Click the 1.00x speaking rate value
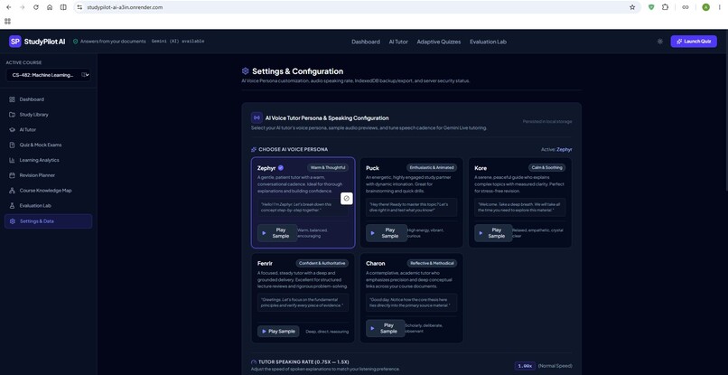The height and width of the screenshot is (375, 728). pyautogui.click(x=525, y=366)
